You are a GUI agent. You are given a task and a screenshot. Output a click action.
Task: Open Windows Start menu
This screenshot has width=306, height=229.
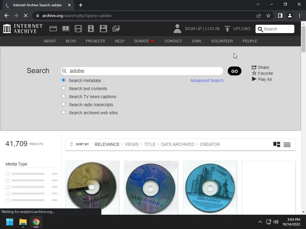click(10, 222)
